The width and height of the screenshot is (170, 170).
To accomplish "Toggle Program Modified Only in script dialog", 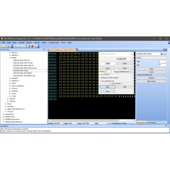I will click(x=132, y=72).
